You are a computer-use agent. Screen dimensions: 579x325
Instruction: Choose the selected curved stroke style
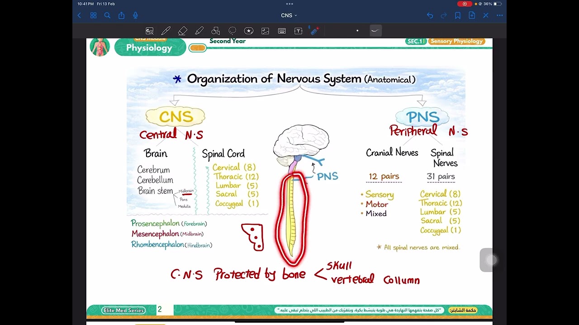[x=375, y=31]
